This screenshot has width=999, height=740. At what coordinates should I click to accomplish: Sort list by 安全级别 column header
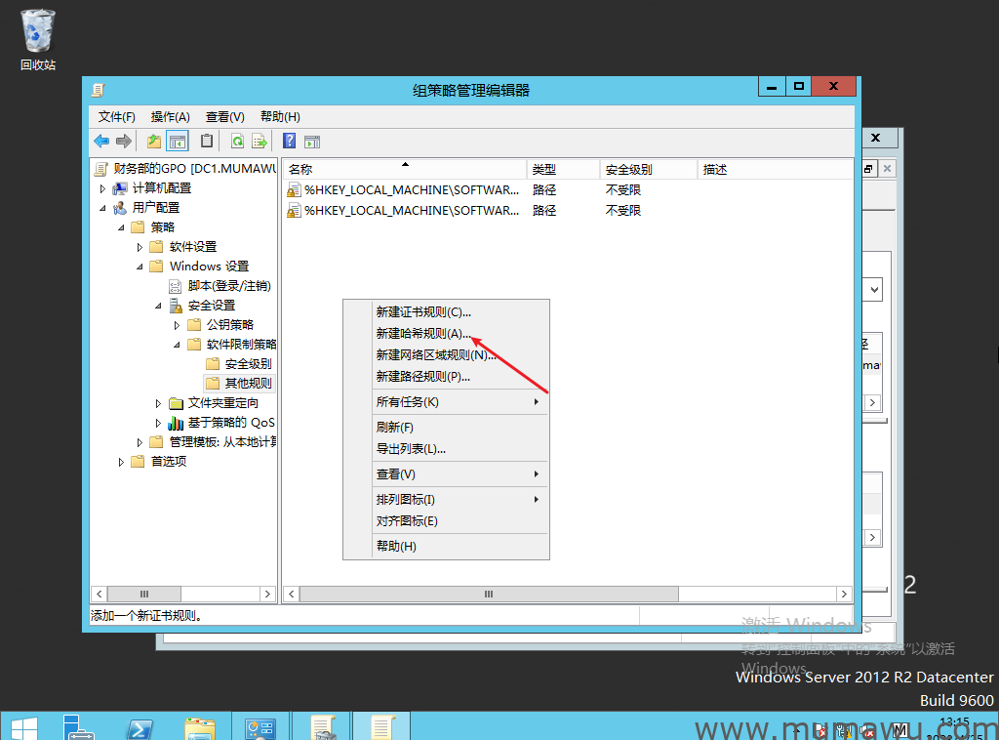628,170
